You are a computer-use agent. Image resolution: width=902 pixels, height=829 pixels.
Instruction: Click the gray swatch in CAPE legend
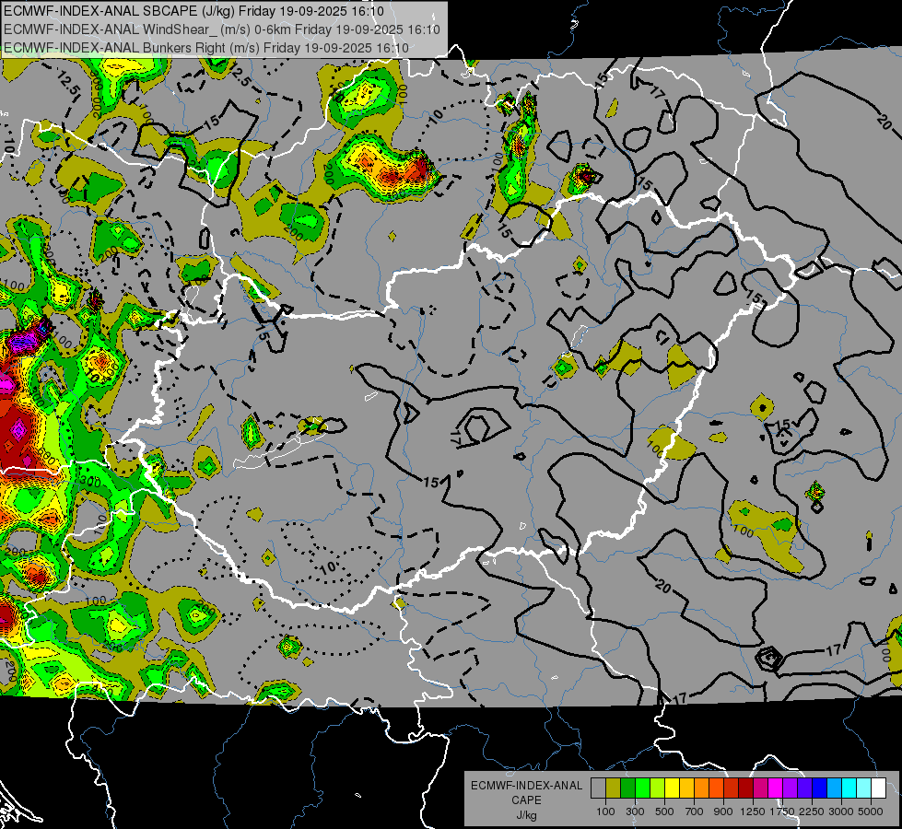(598, 788)
